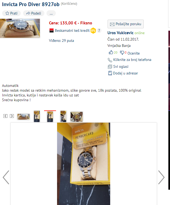Click the thumbs up rating icon

tap(111, 52)
